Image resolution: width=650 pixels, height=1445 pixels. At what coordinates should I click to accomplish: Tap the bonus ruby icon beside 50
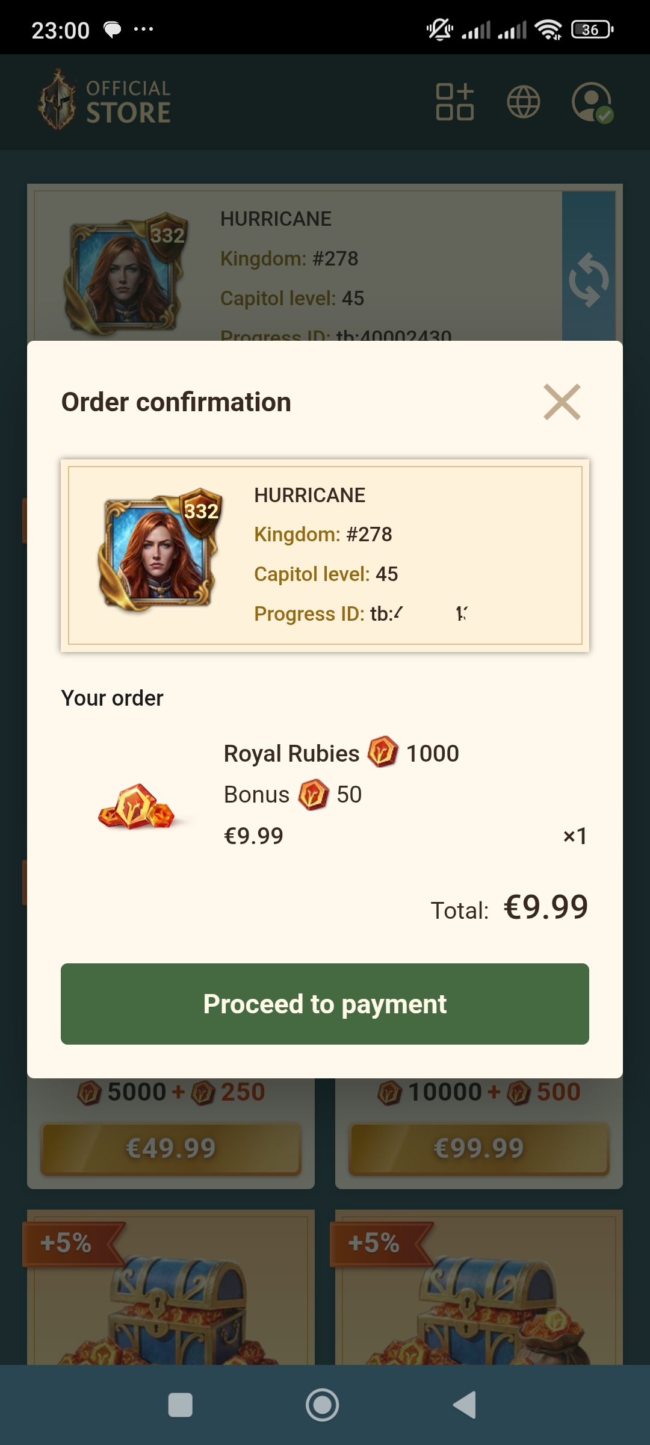tap(314, 794)
